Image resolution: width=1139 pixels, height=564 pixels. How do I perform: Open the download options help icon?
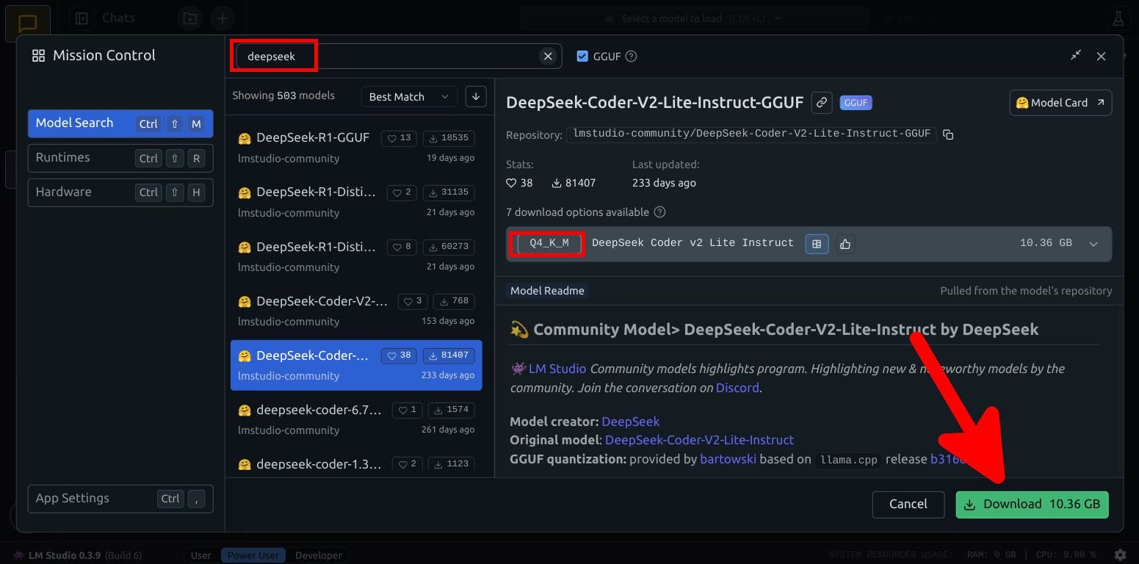(659, 212)
